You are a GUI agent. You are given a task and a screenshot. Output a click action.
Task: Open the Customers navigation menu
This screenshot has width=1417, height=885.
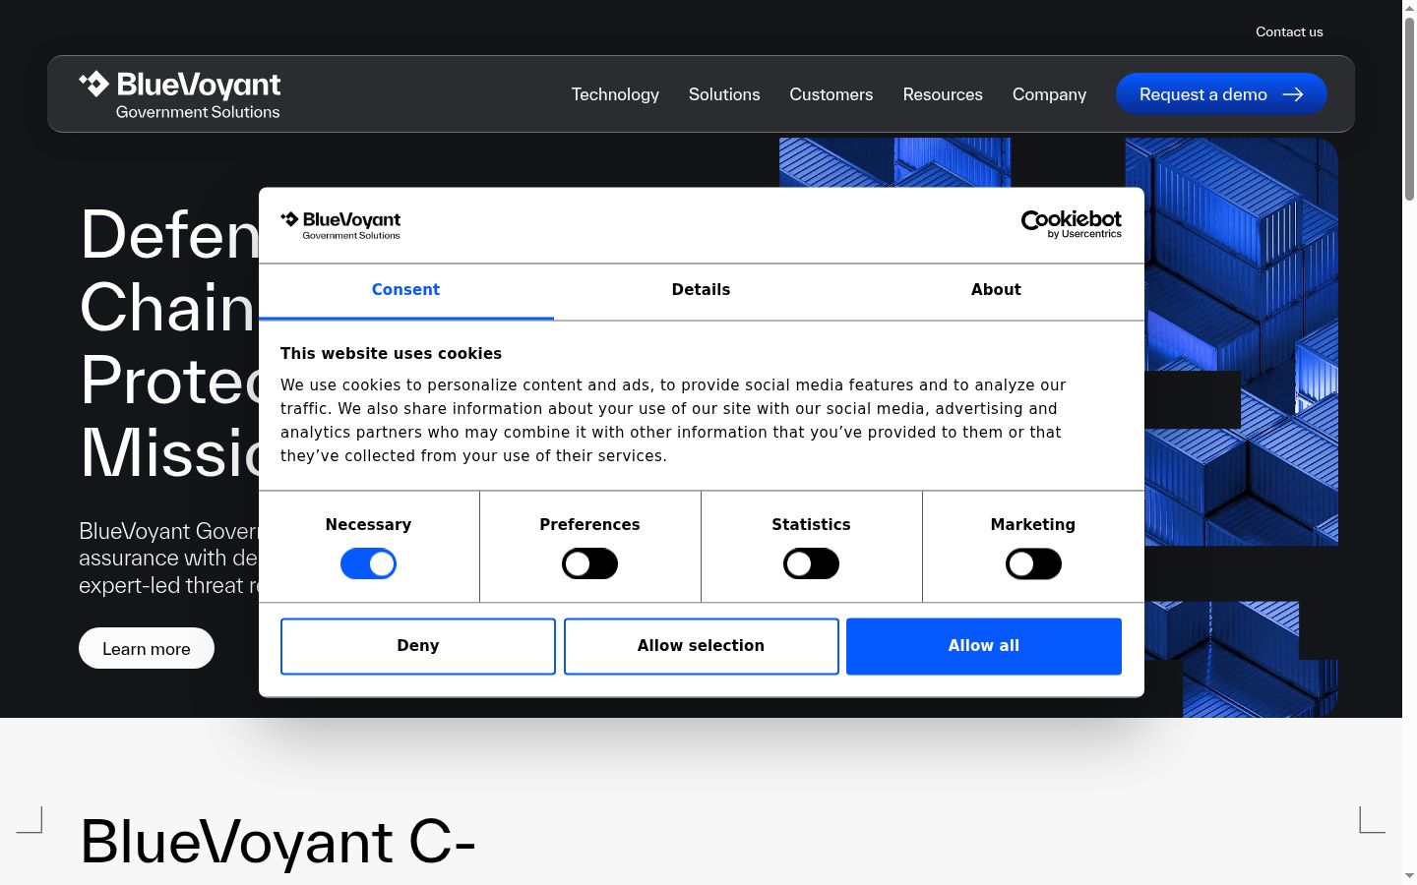[x=832, y=94]
